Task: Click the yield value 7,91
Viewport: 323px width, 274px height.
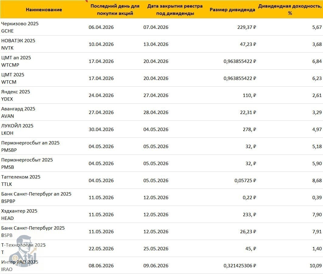Action: click(x=317, y=232)
